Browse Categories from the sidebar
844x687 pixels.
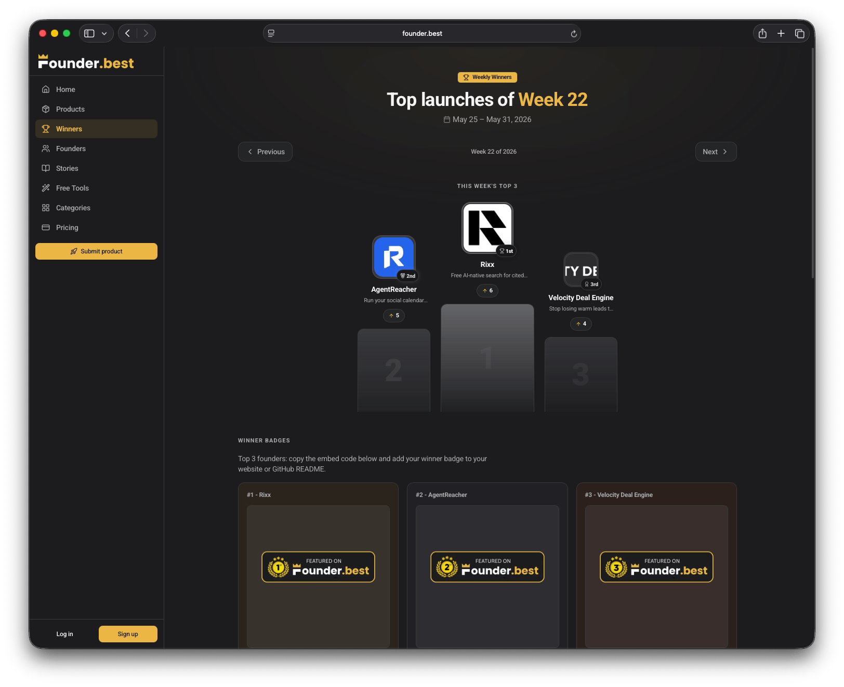click(96, 208)
